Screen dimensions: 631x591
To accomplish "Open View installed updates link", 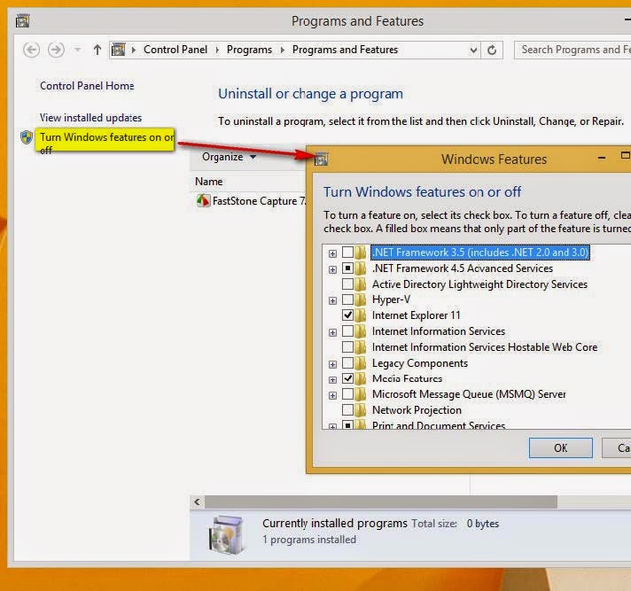I will (x=90, y=118).
